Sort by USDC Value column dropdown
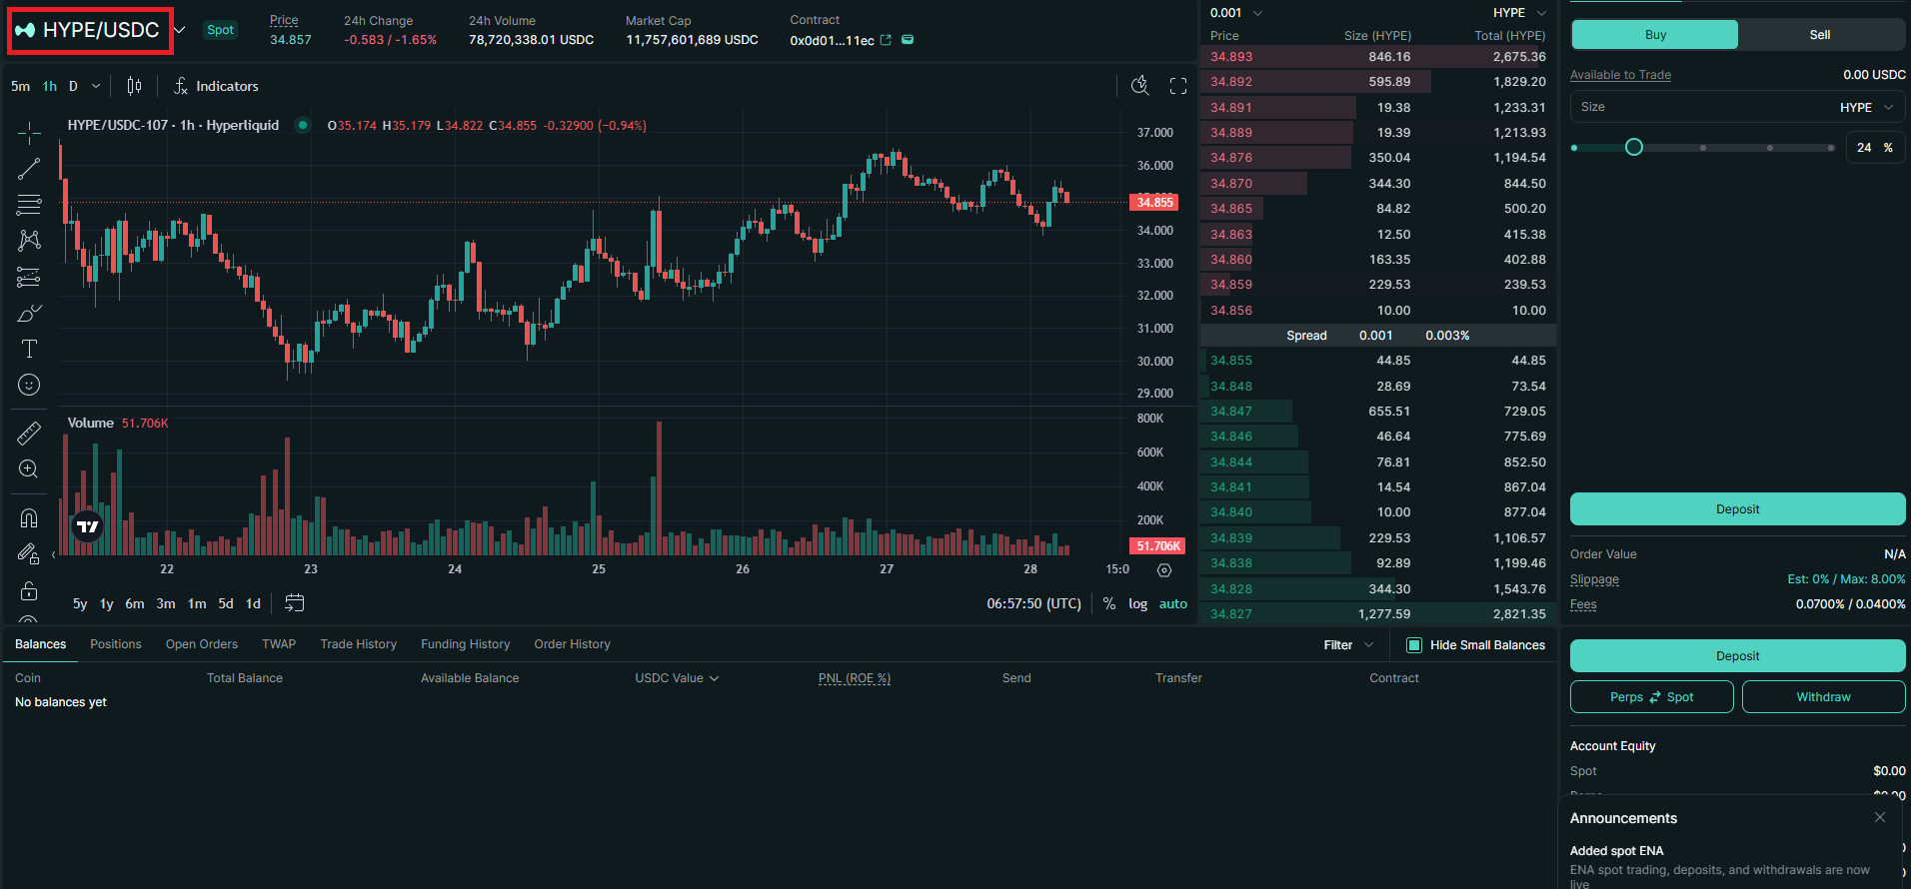Image resolution: width=1911 pixels, height=889 pixels. point(677,678)
